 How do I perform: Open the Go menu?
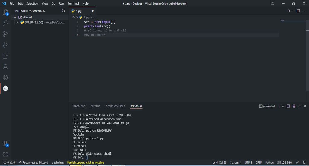pyautogui.click(x=53, y=3)
